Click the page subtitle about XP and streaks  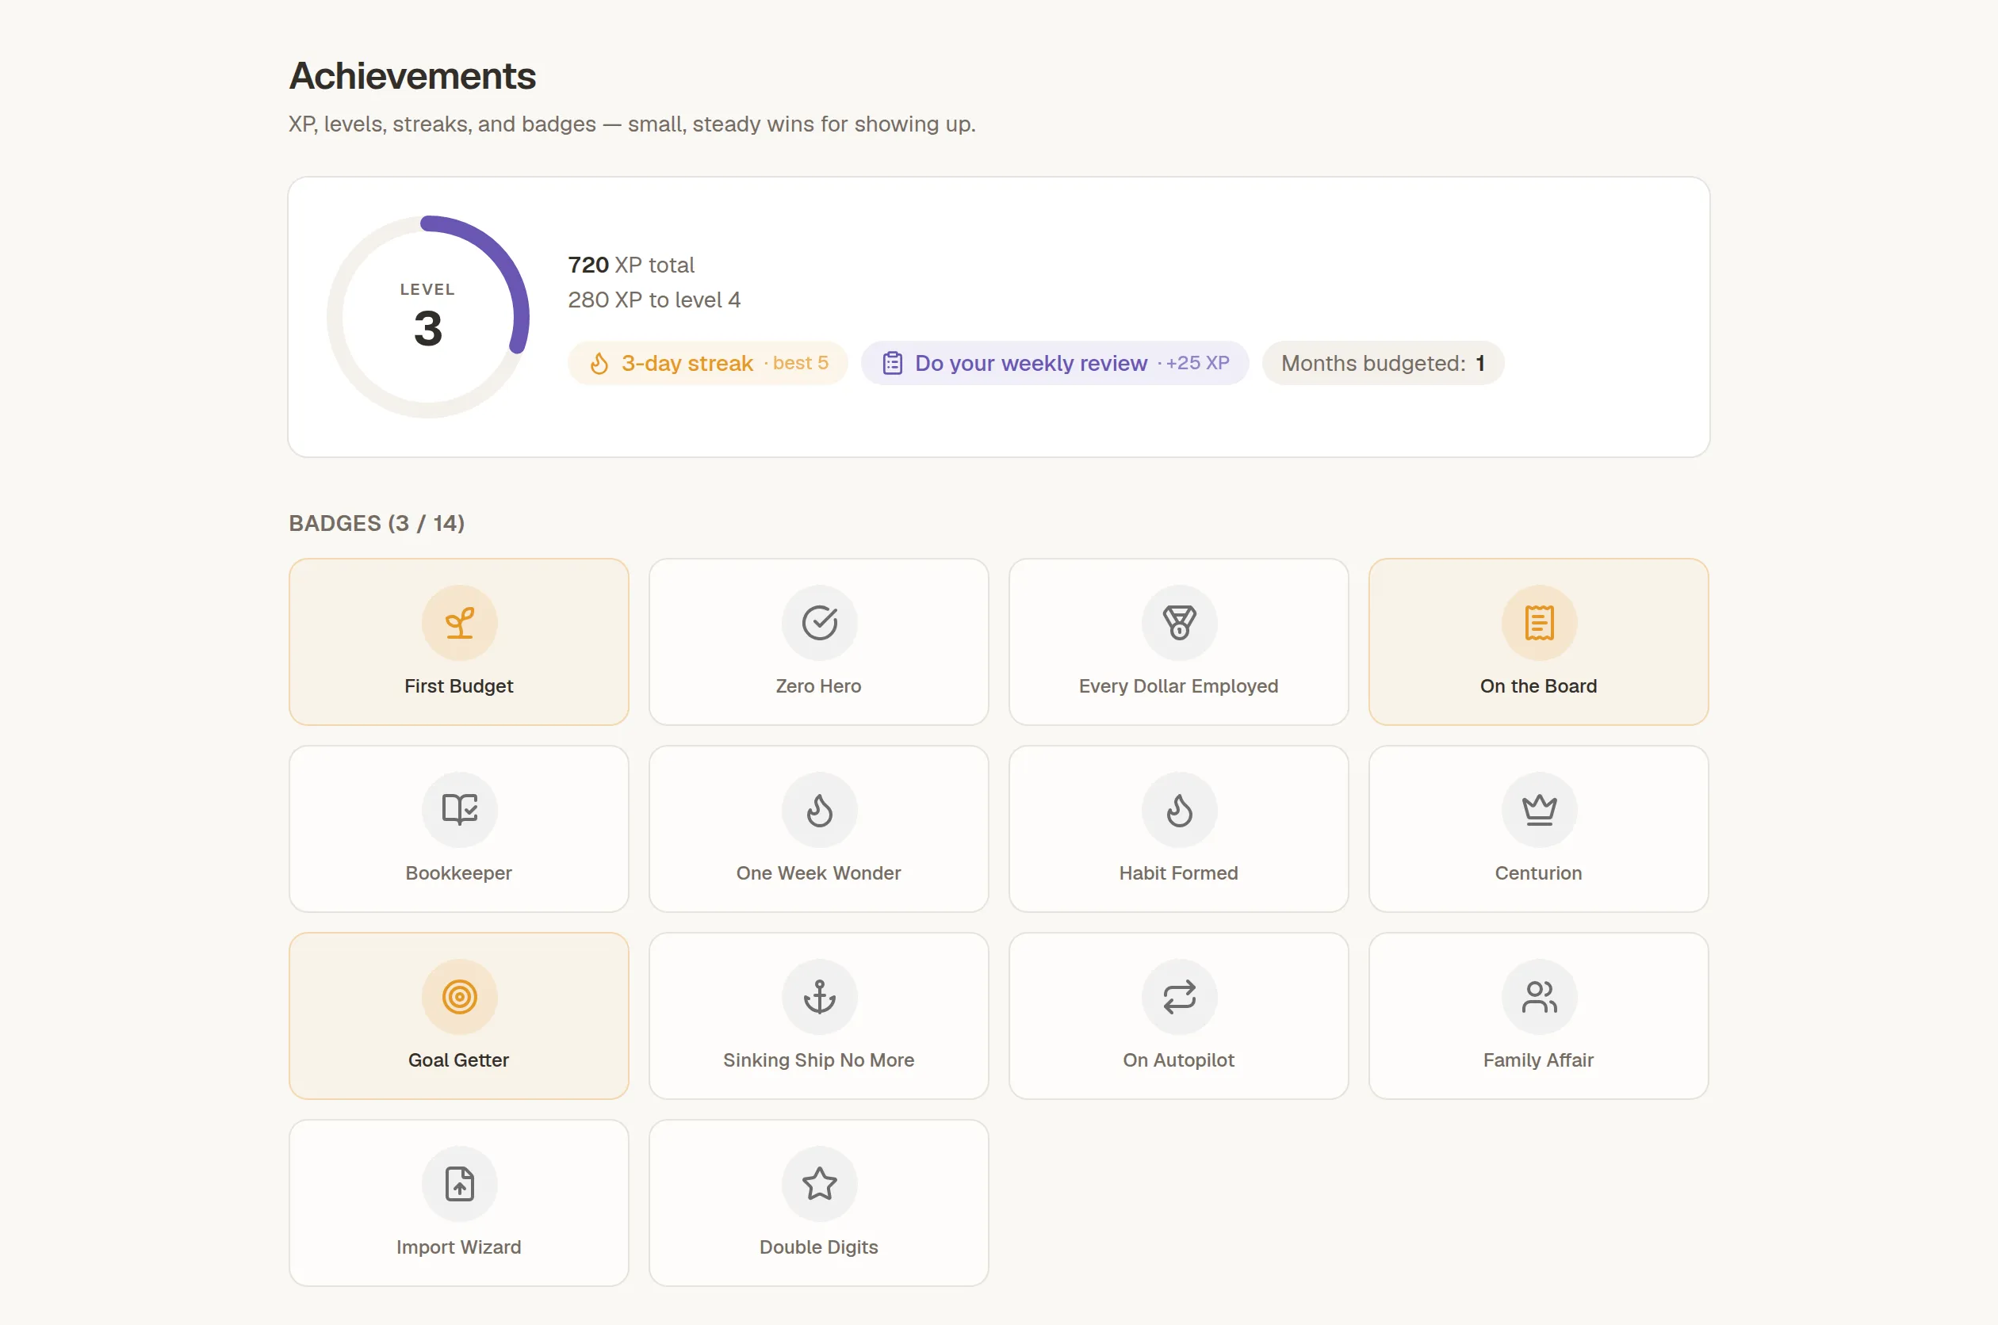(x=632, y=124)
